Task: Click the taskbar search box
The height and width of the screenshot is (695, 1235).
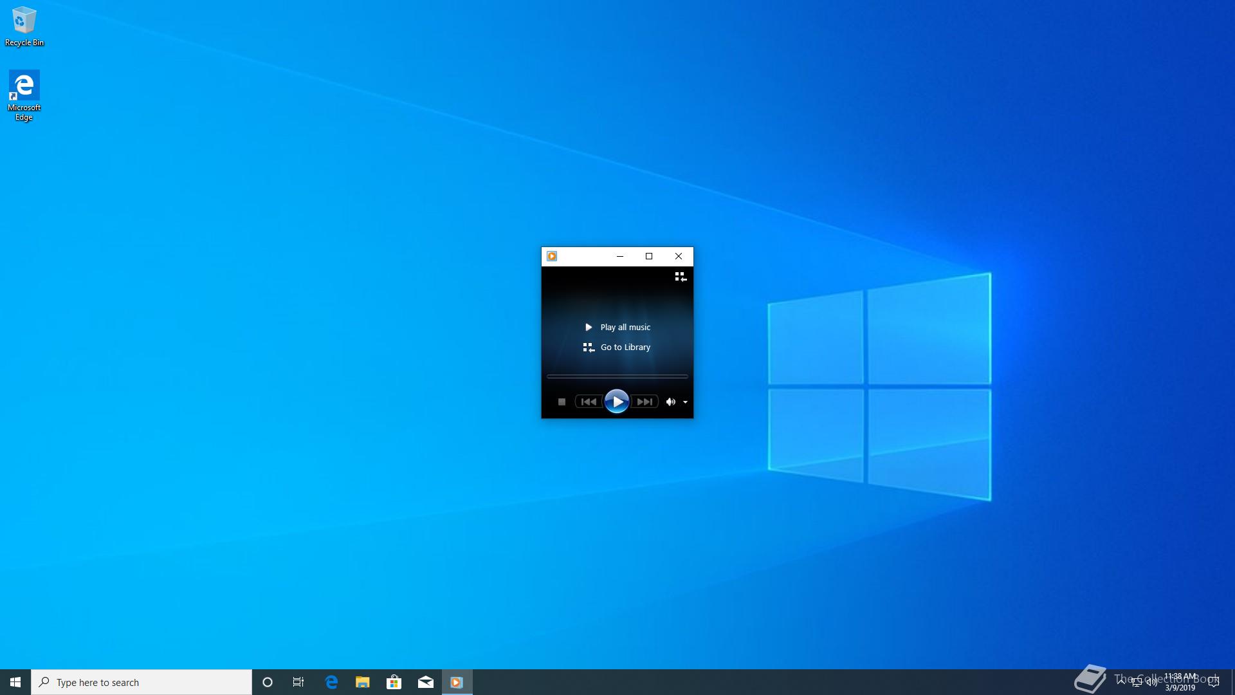Action: 142,682
